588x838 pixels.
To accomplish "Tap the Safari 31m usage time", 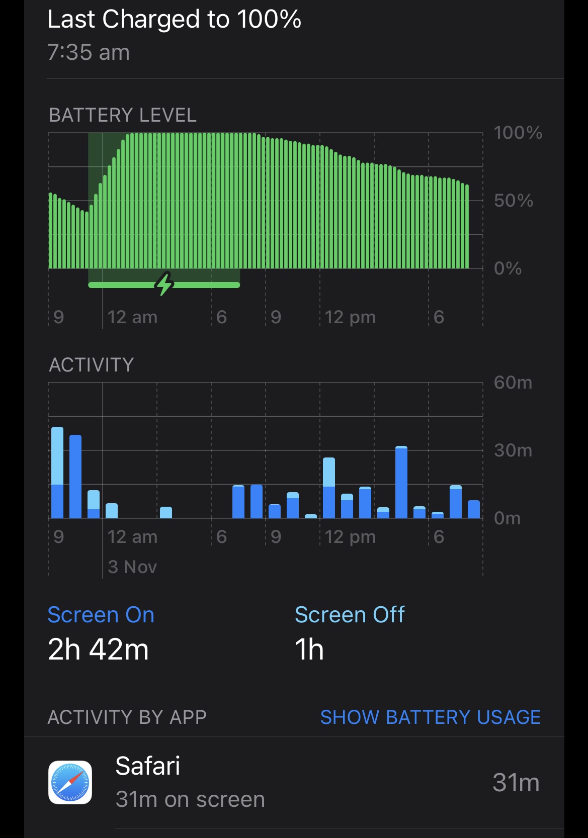I will pos(516,782).
